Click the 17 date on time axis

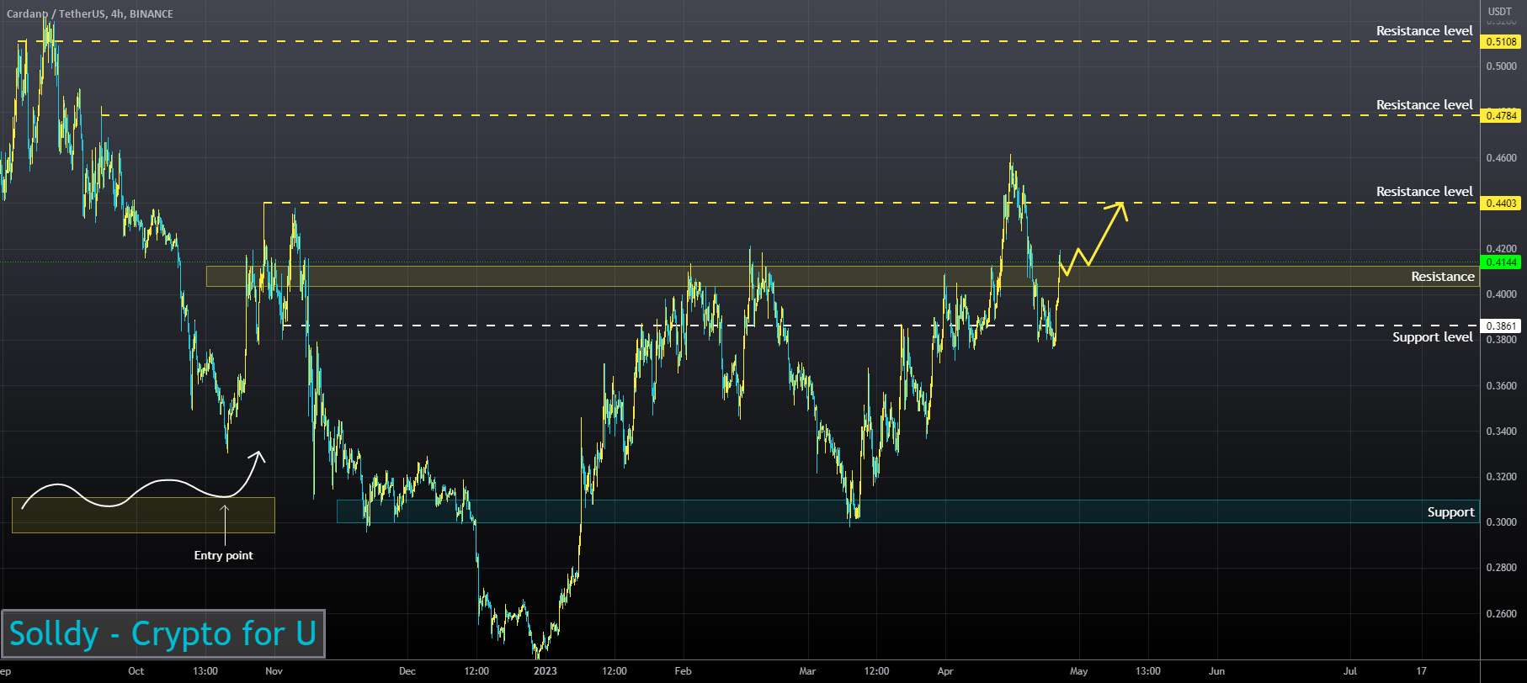[x=1421, y=671]
